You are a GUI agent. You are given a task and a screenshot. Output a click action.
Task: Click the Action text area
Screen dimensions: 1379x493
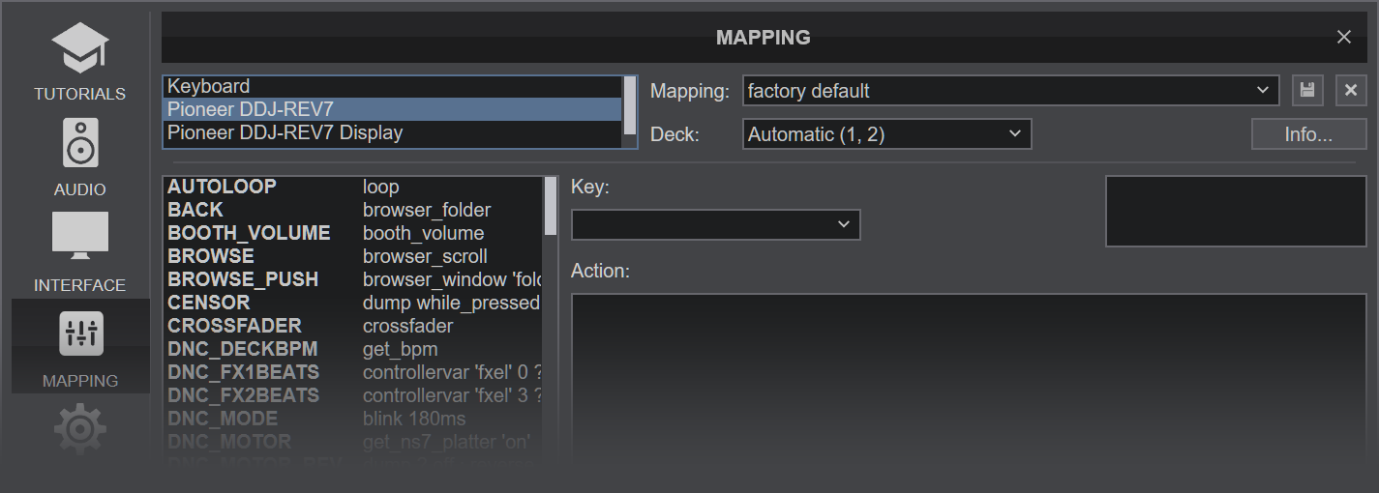[968, 377]
